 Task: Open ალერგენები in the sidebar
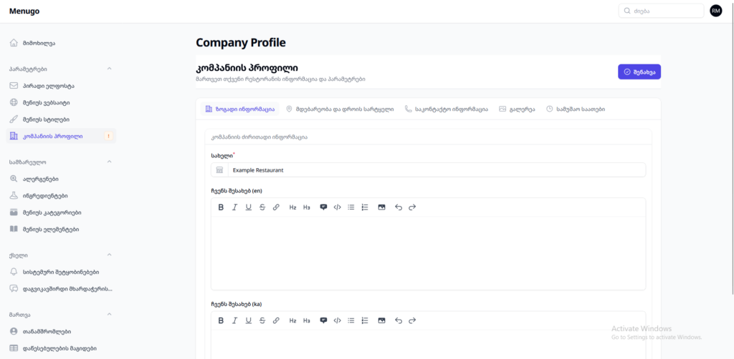pos(40,179)
